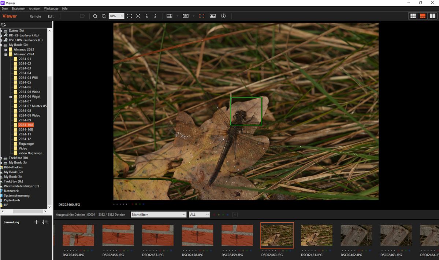Click the red color label filter

point(214,215)
